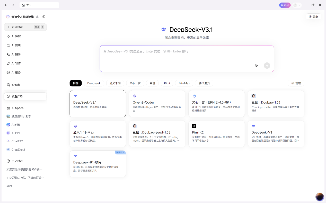Select the MiniMax tab
This screenshot has height=203, width=326.
tap(184, 83)
